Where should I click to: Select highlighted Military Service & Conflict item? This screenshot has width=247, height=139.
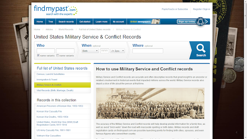[x=63, y=85]
